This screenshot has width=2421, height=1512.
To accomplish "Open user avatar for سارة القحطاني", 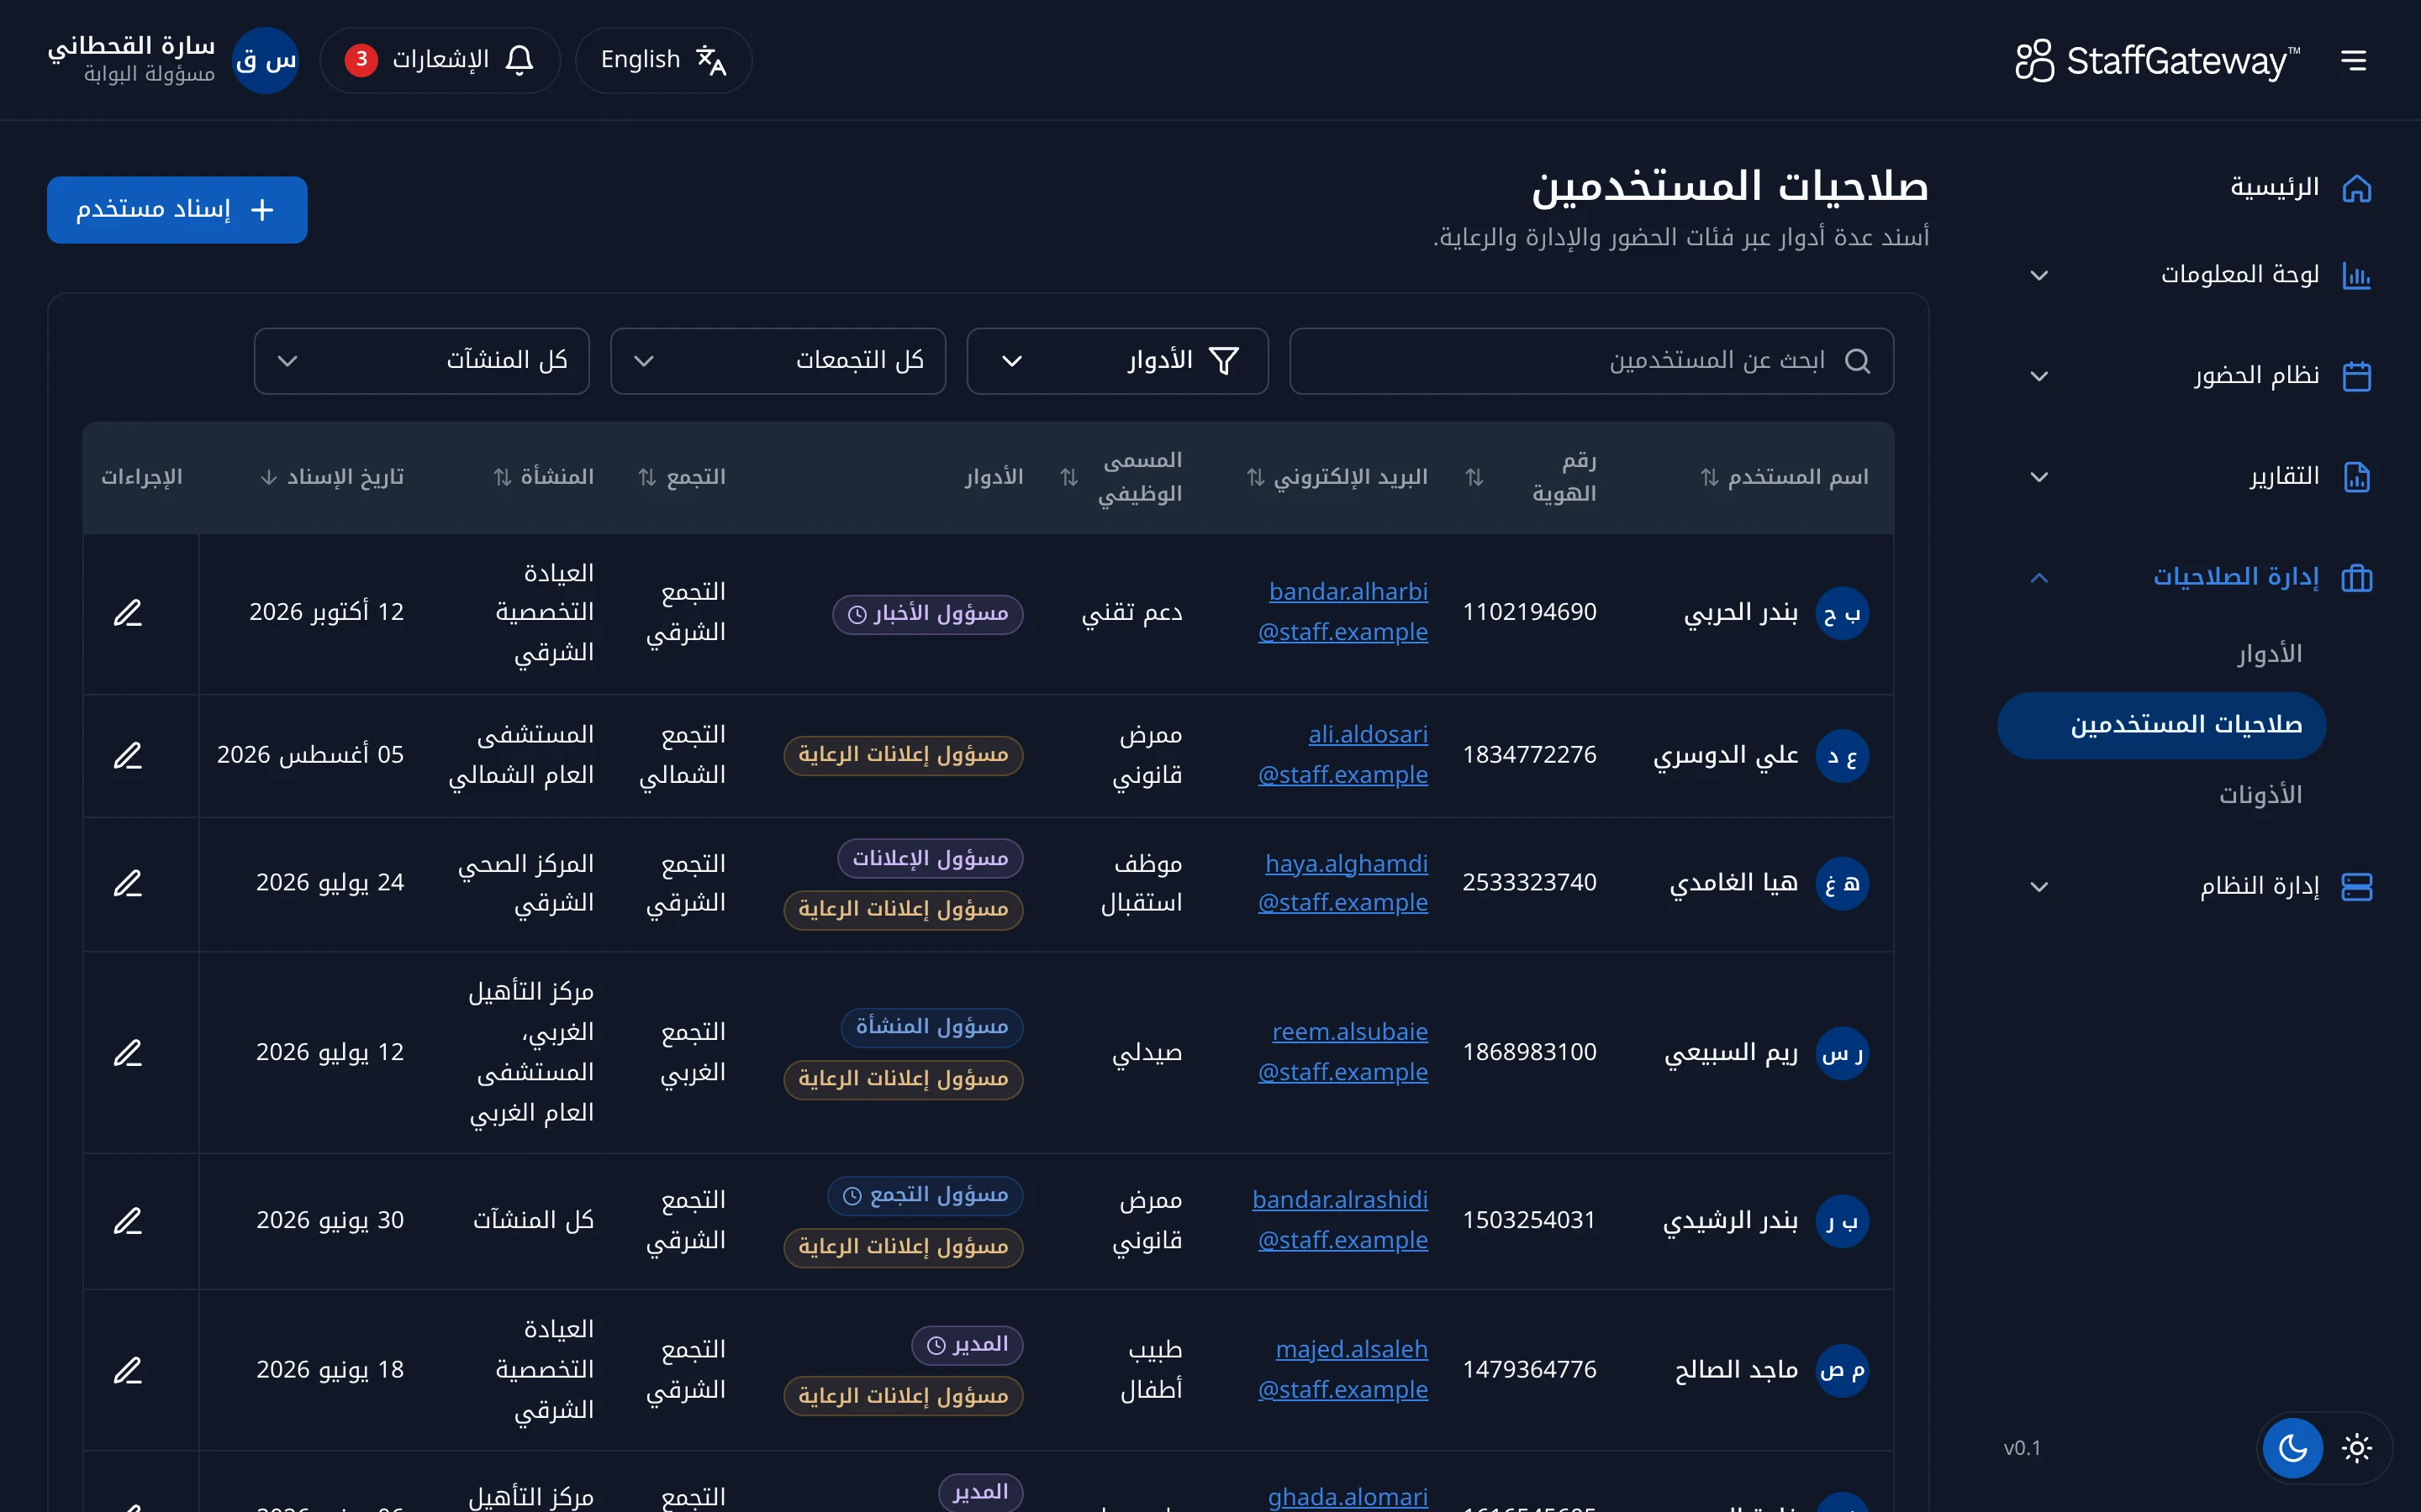I will (265, 60).
